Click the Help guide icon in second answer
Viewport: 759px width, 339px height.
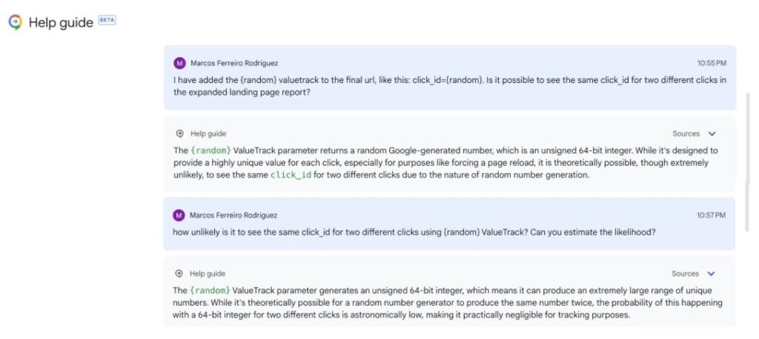coord(179,274)
